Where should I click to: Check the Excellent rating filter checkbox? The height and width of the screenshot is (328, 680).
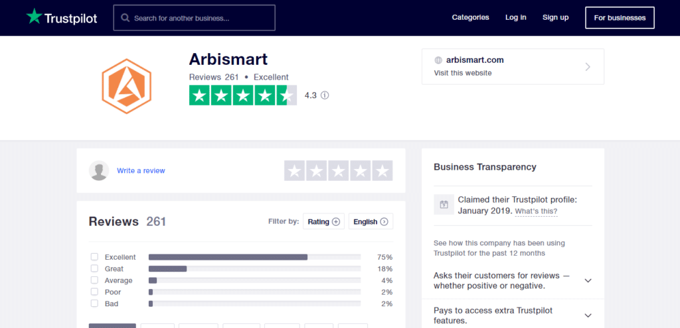point(94,257)
